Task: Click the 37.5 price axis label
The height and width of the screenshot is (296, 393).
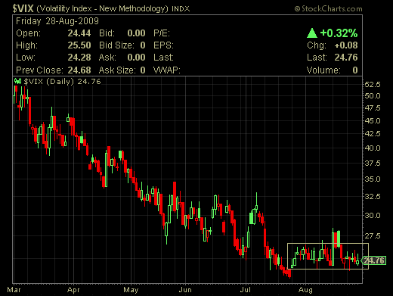Action: [x=373, y=164]
